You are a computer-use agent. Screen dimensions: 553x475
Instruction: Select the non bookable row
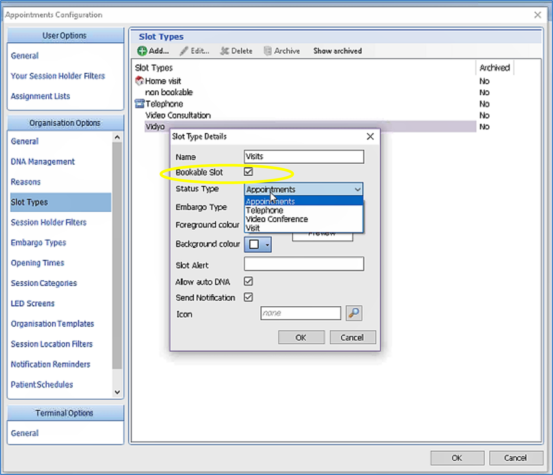(305, 92)
